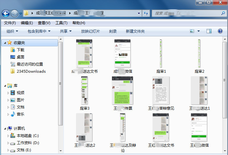This screenshot has width=228, height=155.
Task: Open the 查看(V) menu
Action: point(44,23)
